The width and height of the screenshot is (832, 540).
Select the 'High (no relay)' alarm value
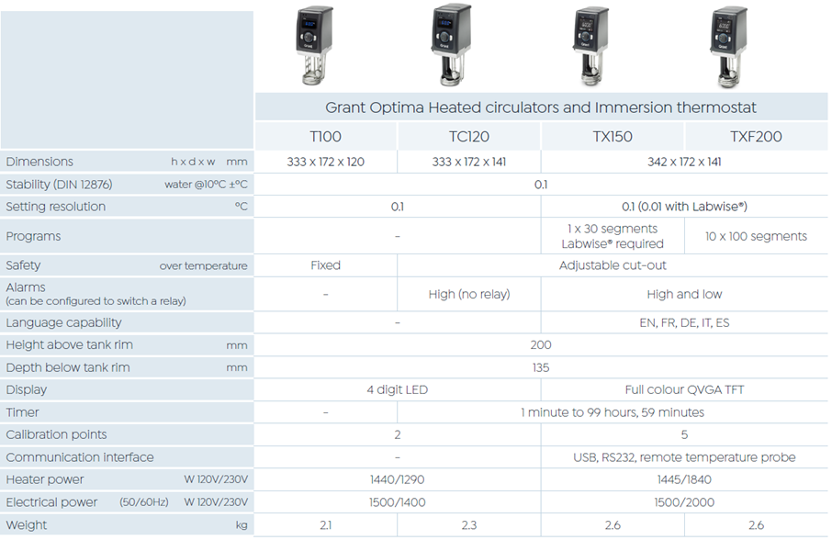coord(469,295)
